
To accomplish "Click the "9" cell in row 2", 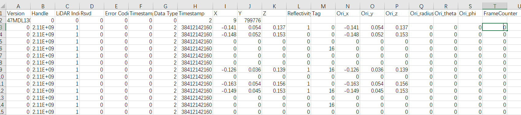I will (225, 20).
